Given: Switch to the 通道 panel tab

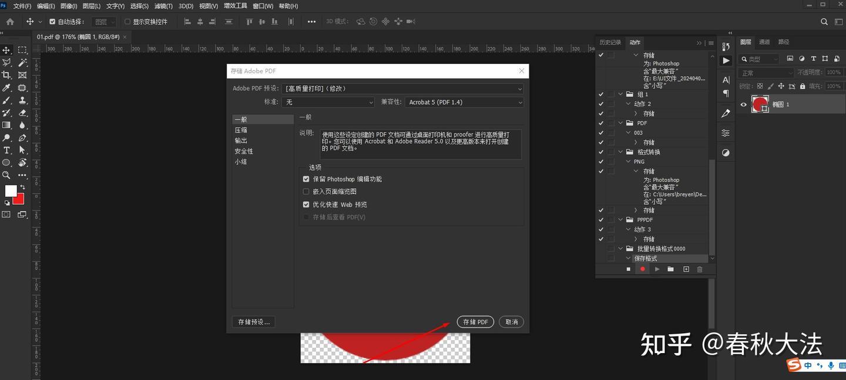Looking at the screenshot, I should tap(764, 42).
